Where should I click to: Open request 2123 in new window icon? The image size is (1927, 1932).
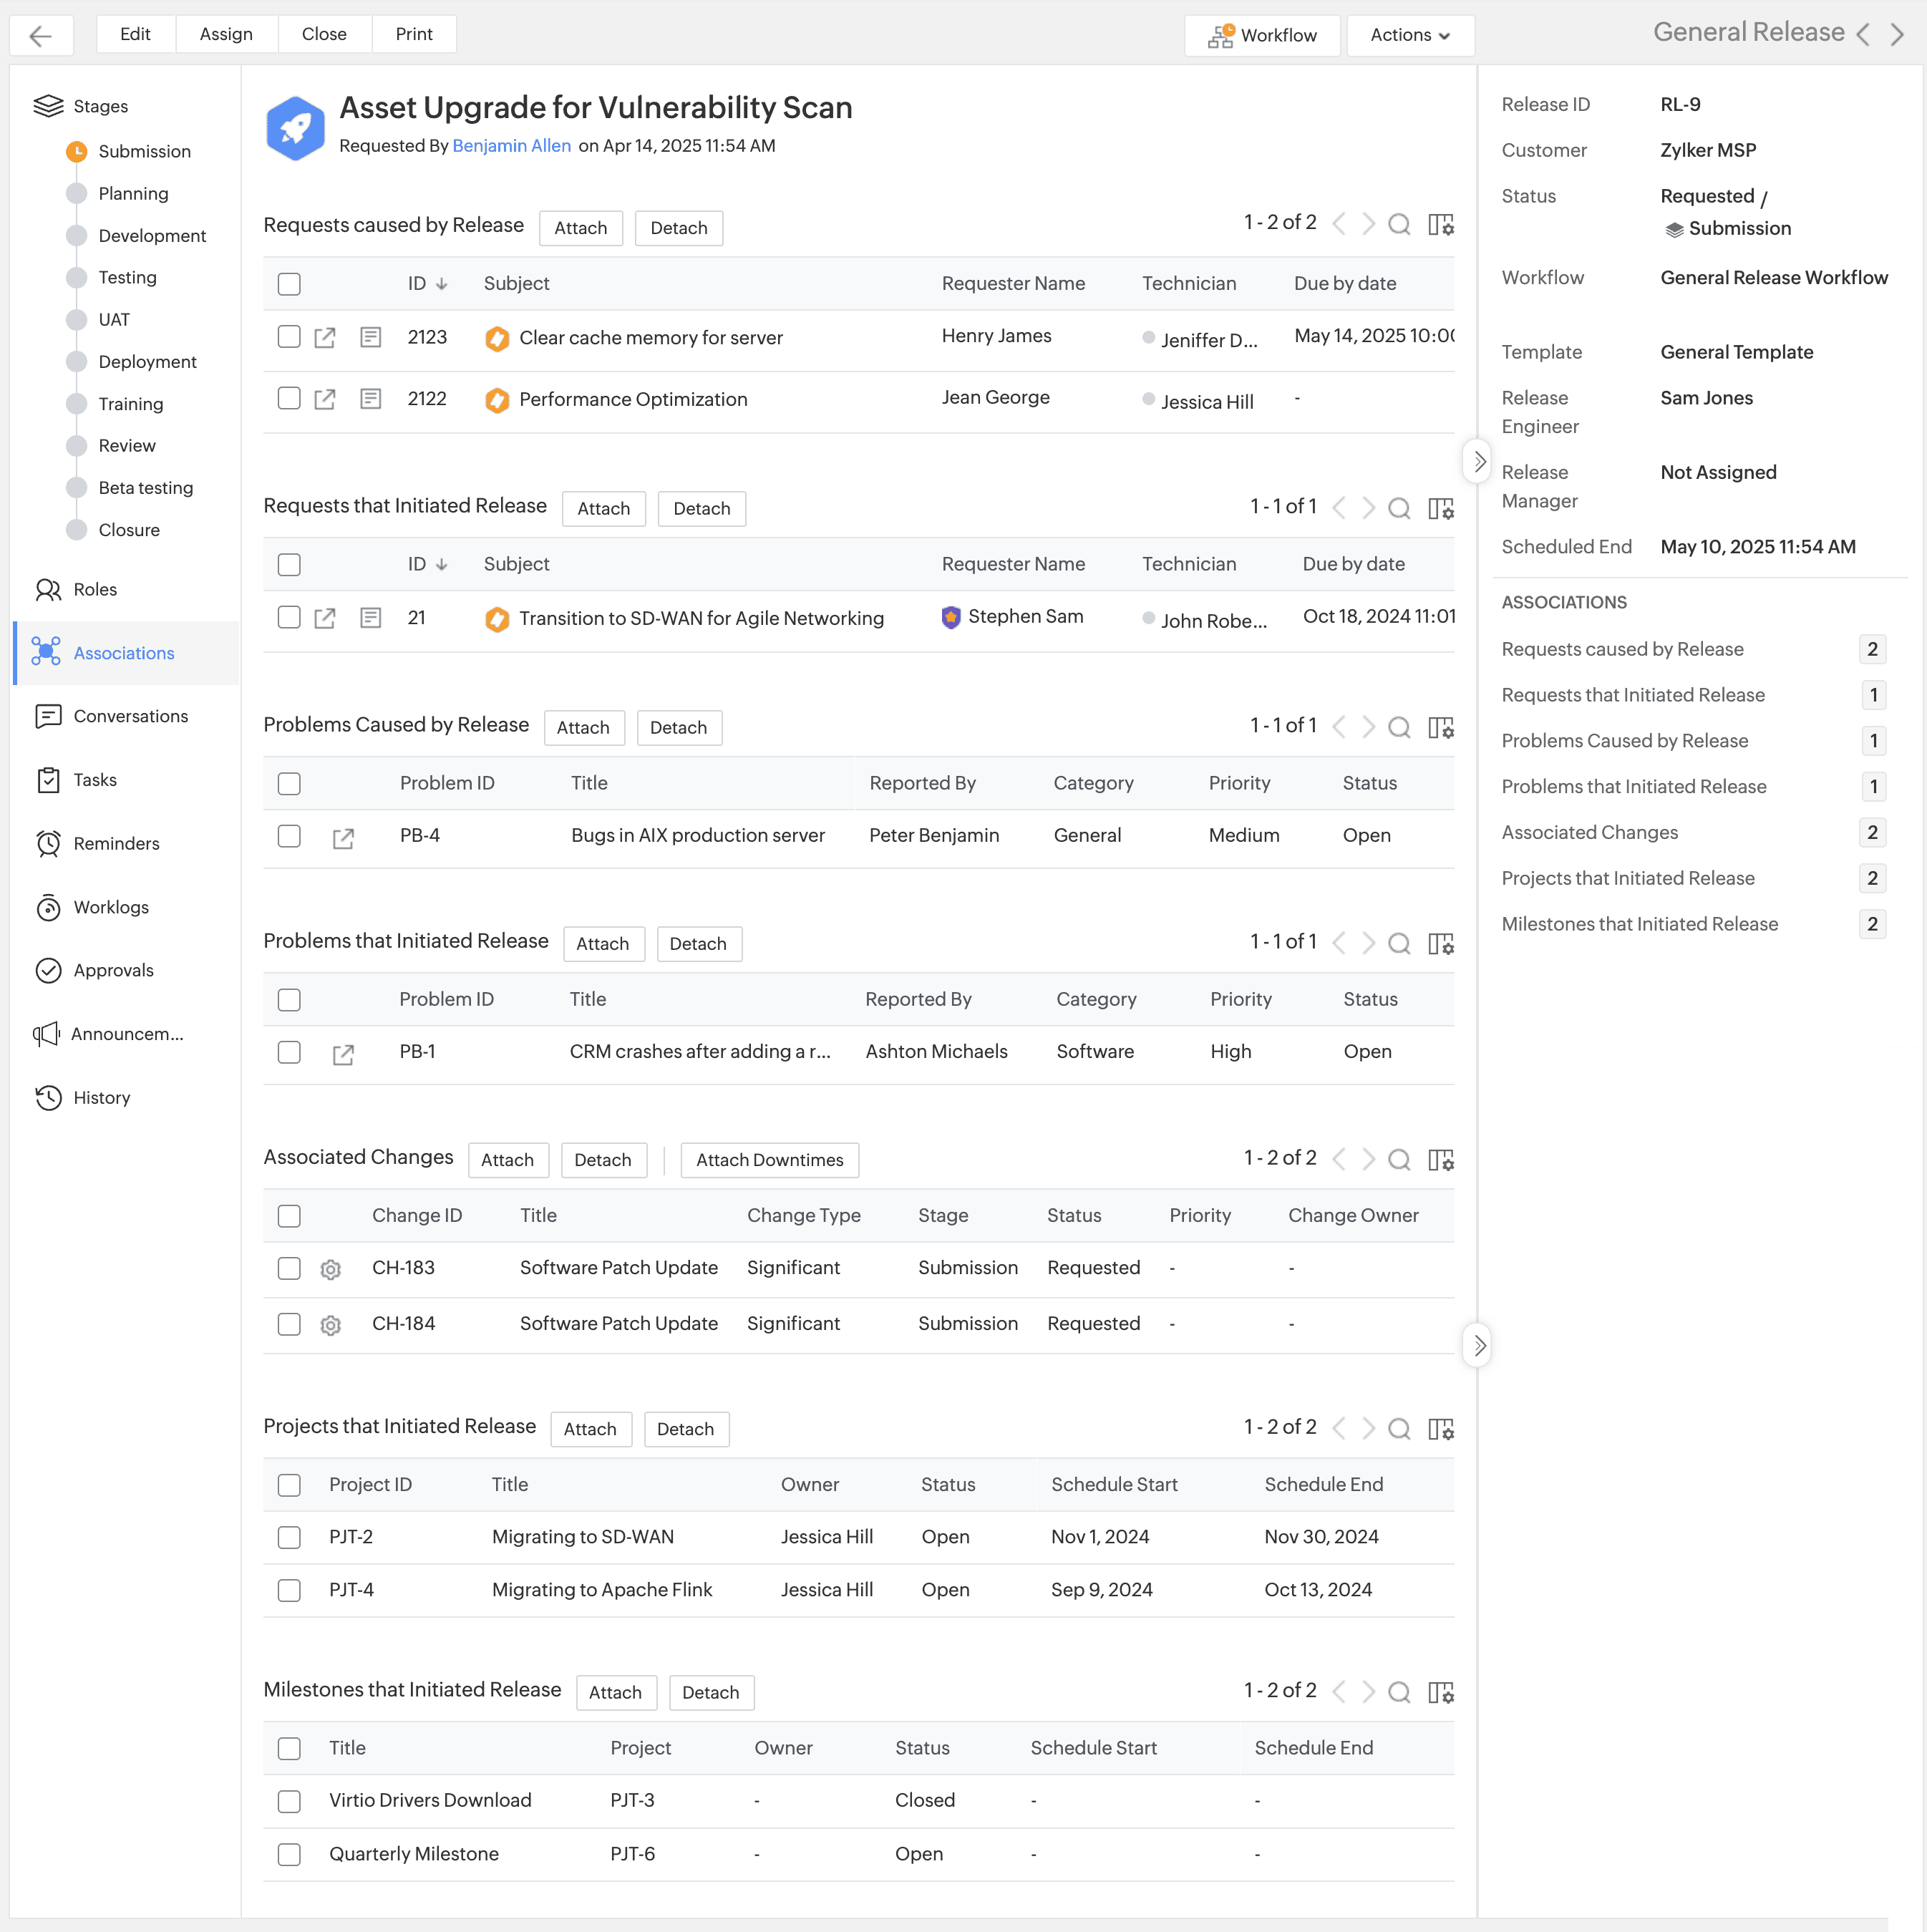tap(325, 338)
